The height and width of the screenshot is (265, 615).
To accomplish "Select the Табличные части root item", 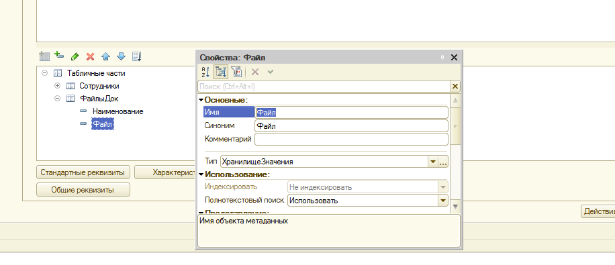I will (x=97, y=73).
